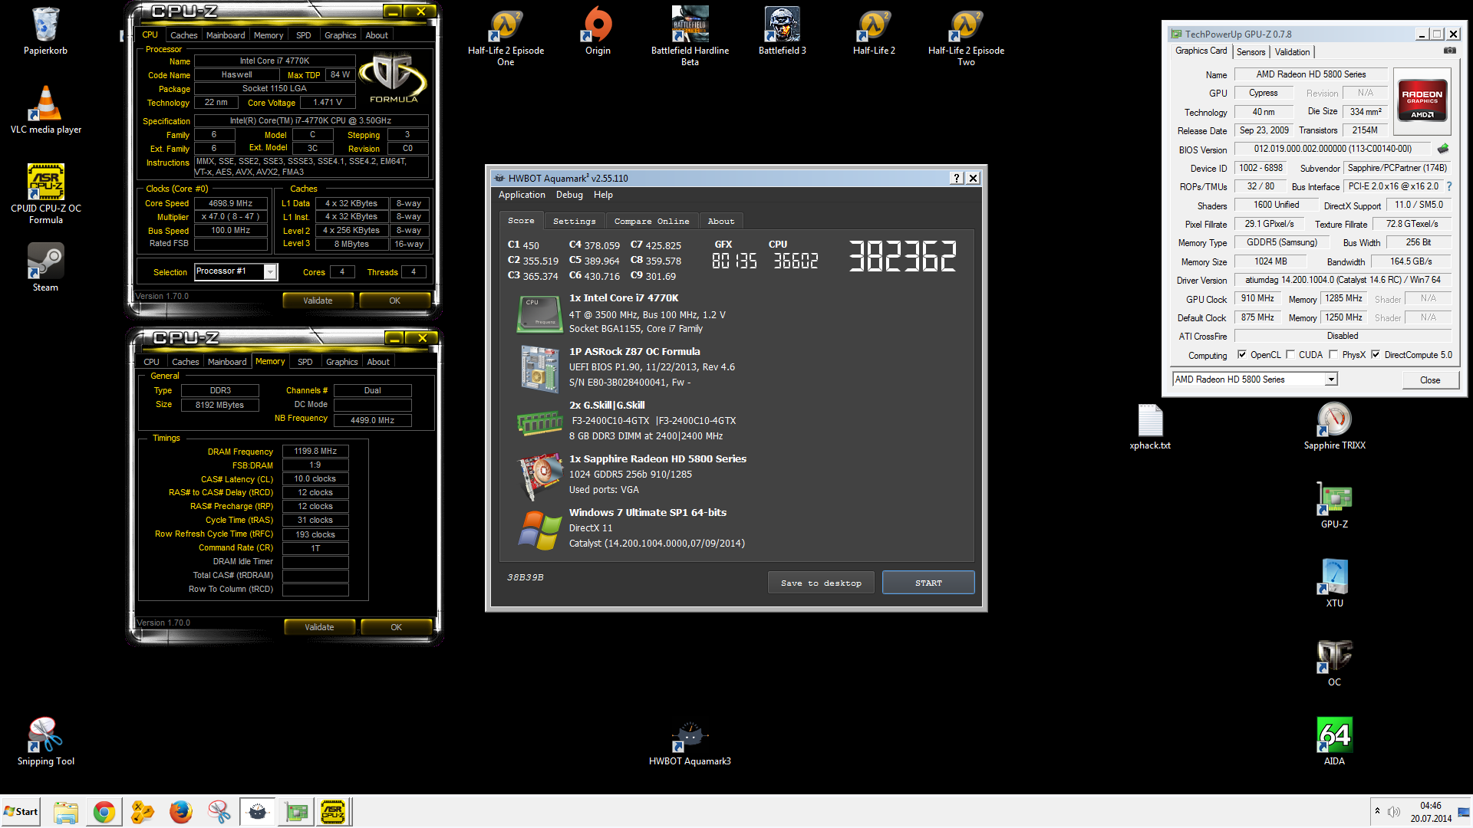This screenshot has height=828, width=1473.
Task: Open the AMD Radeon HD 5800 Series dropdown
Action: point(1331,379)
